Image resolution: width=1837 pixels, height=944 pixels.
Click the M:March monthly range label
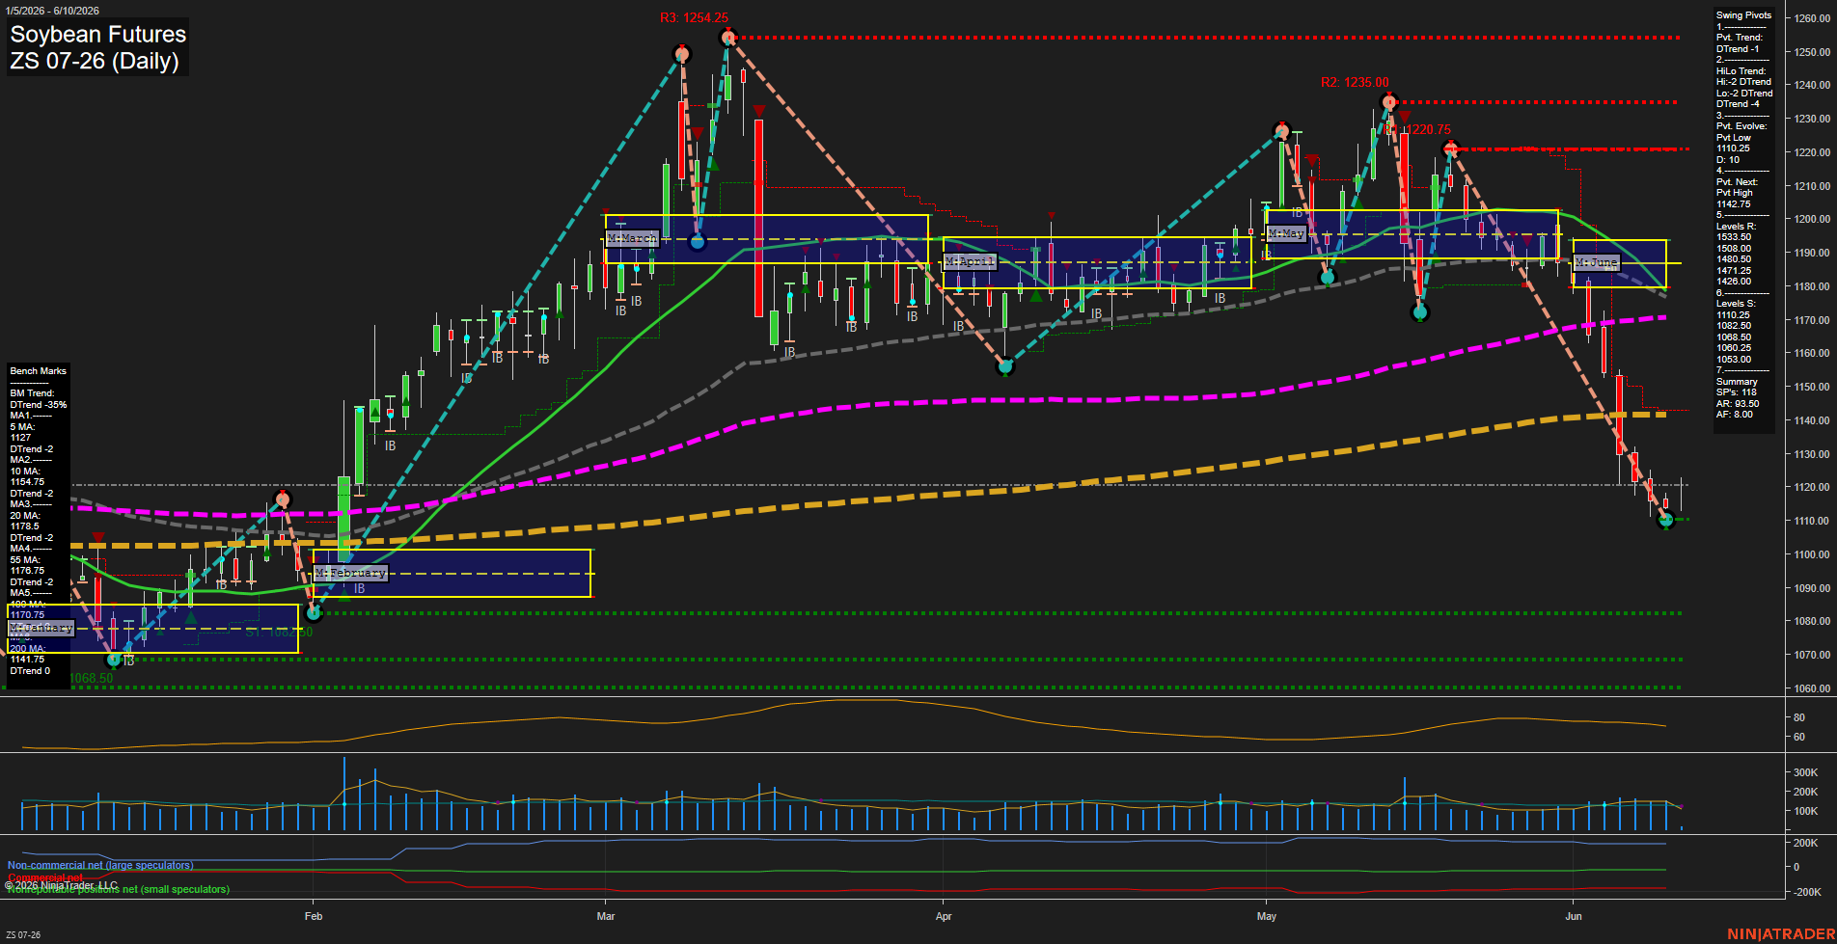[x=632, y=238]
